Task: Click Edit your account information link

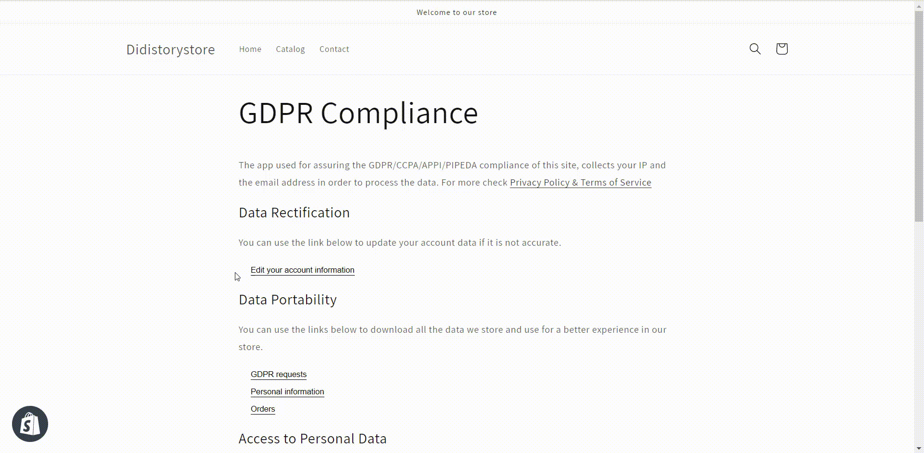Action: [302, 270]
